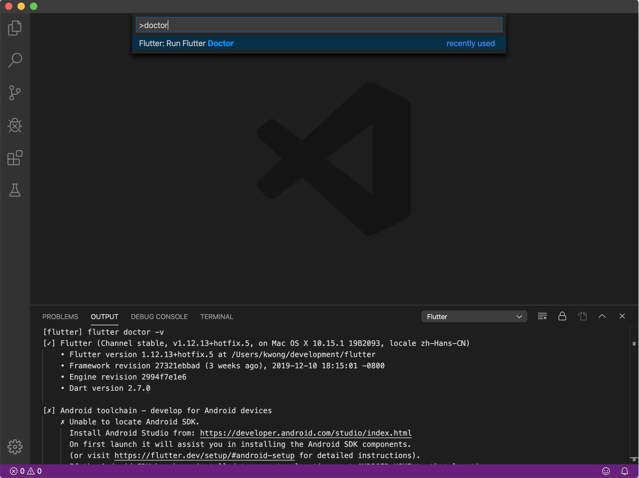Click the 'Channel stable' Flutter summary line
This screenshot has width=639, height=478.
click(256, 343)
